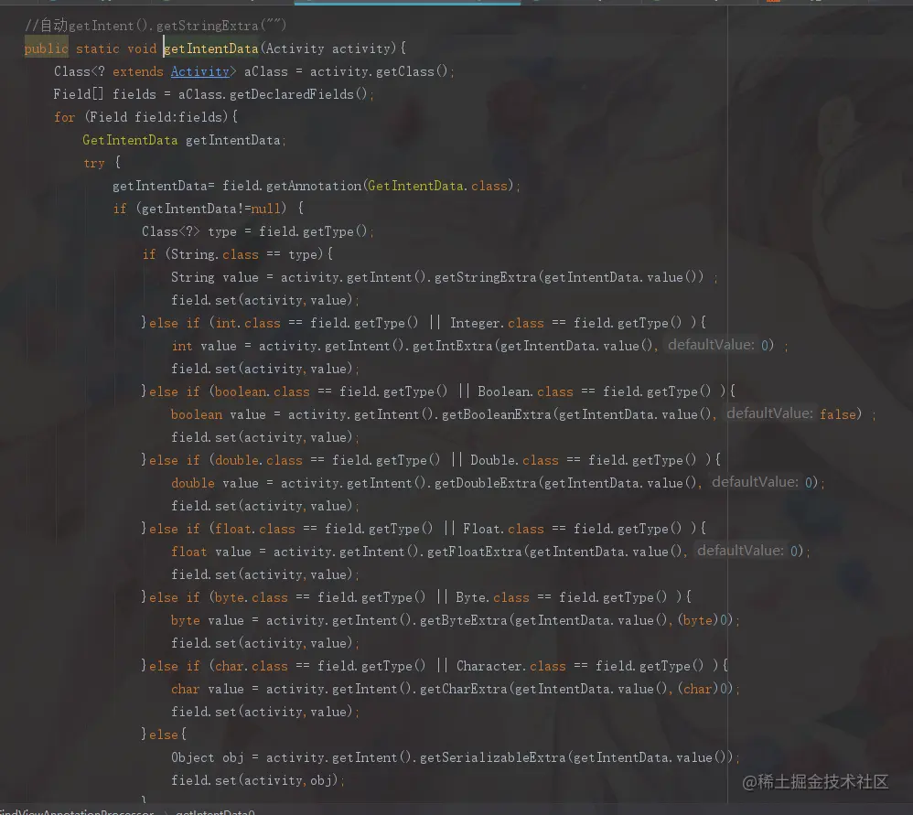The image size is (913, 815).
Task: Click the 'extends' keyword in the Class declaration
Action: (x=137, y=71)
